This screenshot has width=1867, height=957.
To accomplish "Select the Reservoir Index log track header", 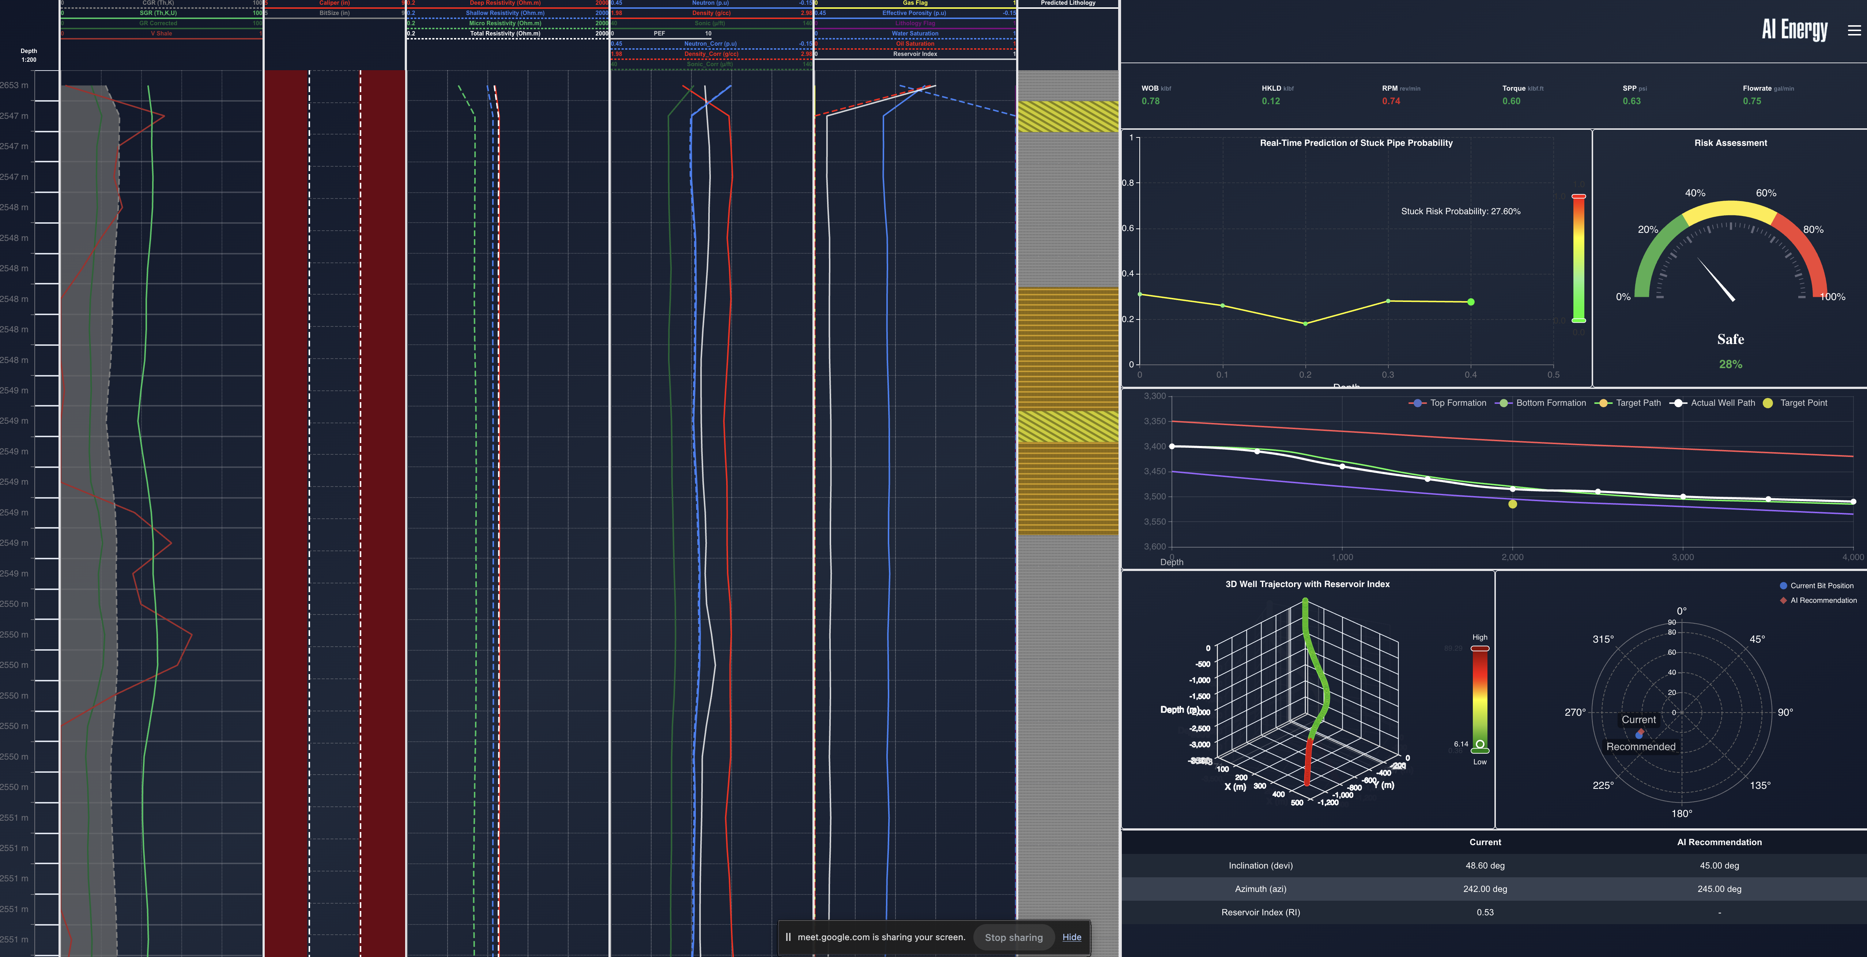I will click(914, 54).
